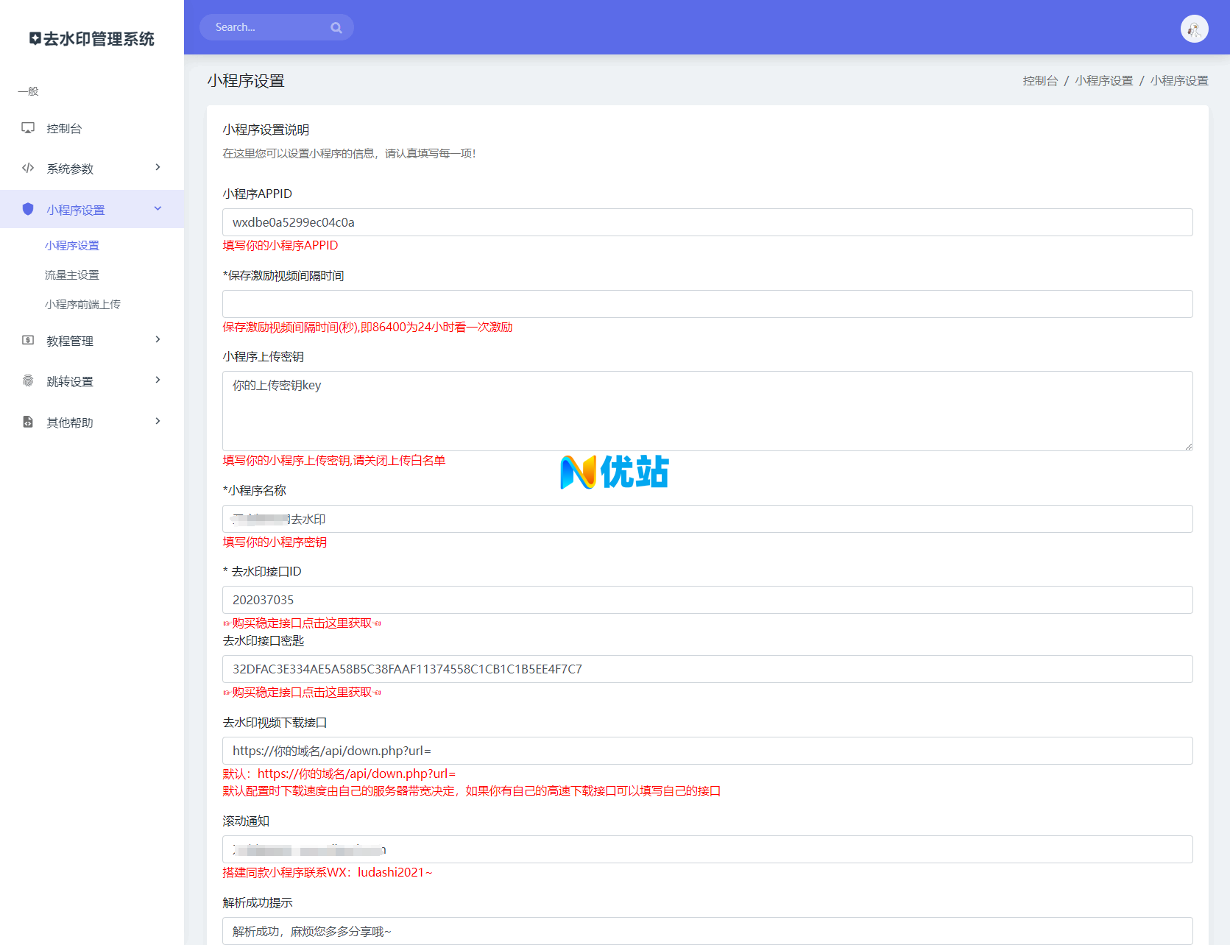Screen dimensions: 1230x945
Task: Click the 跳转设置 fingerprint icon
Action: (28, 381)
